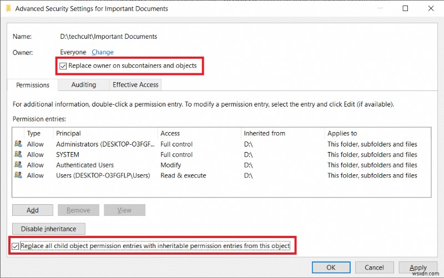
Task: Click the user group icon for the SYSTEM entry
Action: (18, 154)
